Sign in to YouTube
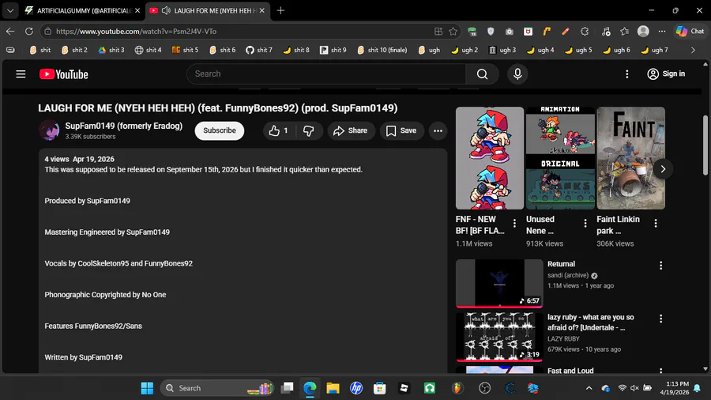Viewport: 711px width, 400px height. (x=666, y=74)
